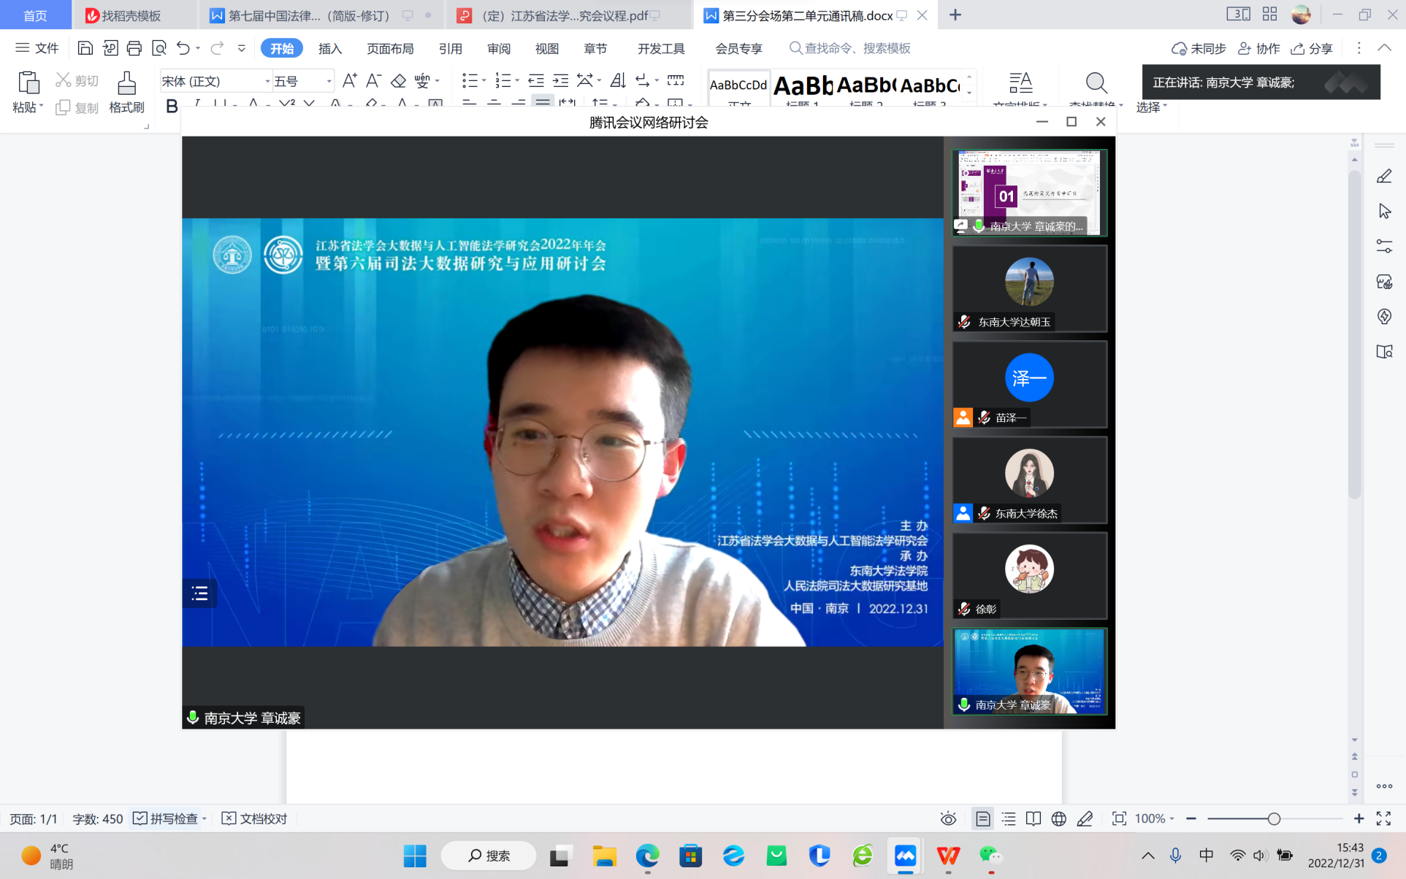Select the 东南大学达朝玉 participant thumbnail
Screen dimensions: 1406x879
(1028, 288)
